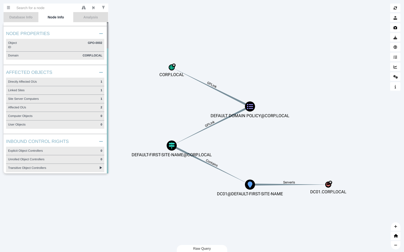
Task: Click the Affected OUs row
Action: pyautogui.click(x=55, y=107)
